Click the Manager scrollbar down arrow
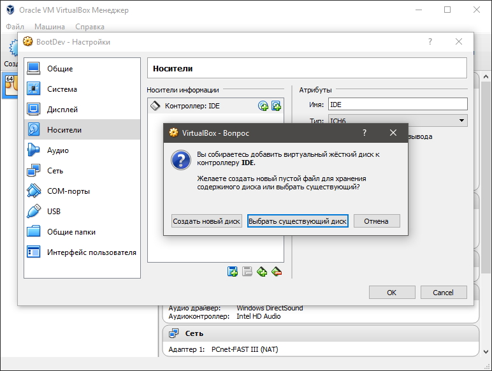This screenshot has width=492, height=371. [486, 352]
